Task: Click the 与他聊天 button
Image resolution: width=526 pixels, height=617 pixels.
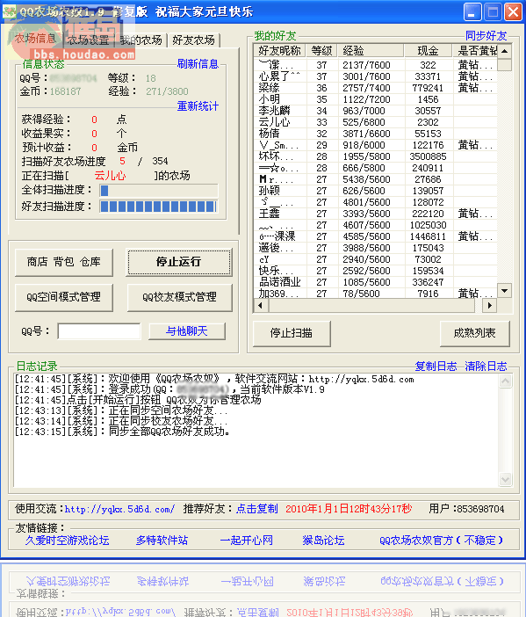Action: 187,331
